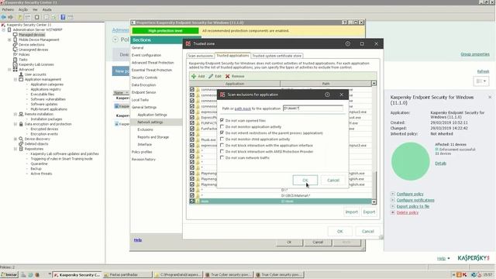Toggle 'Do not inherit restrictions of parent process'
Screen dimensions: 496x279
pyautogui.click(x=222, y=133)
